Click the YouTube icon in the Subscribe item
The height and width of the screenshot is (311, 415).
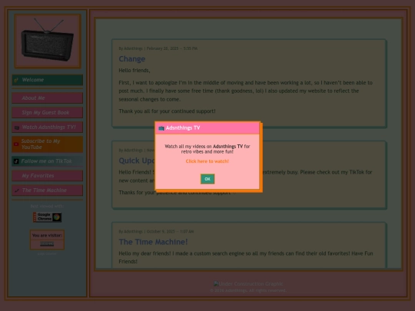point(16,144)
